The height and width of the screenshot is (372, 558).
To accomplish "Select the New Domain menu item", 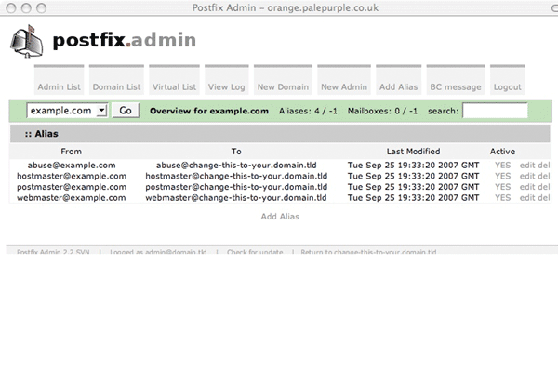I will click(283, 86).
